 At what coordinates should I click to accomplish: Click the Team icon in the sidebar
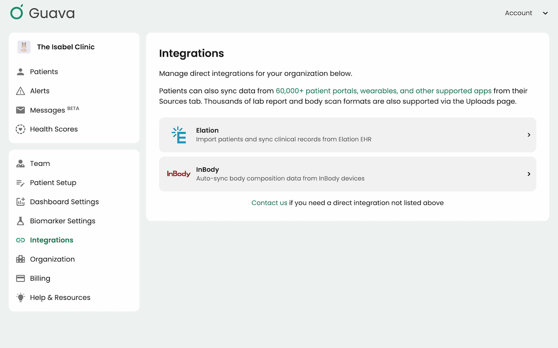(x=20, y=163)
